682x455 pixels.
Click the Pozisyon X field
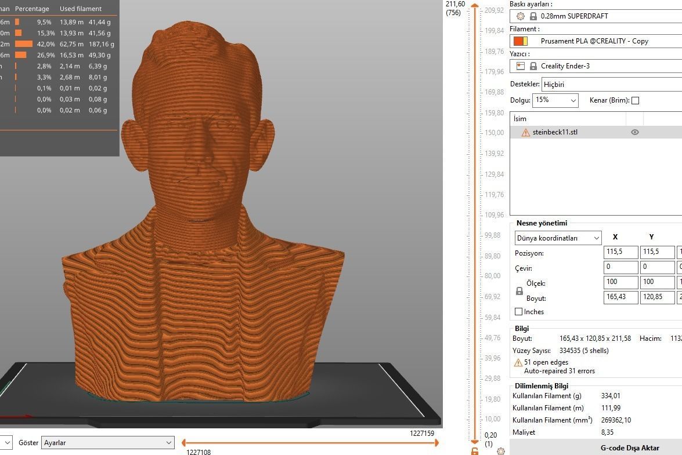tap(620, 252)
